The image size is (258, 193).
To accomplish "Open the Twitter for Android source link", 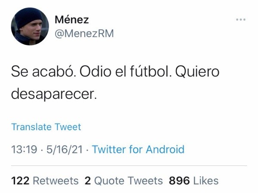I will [x=138, y=150].
